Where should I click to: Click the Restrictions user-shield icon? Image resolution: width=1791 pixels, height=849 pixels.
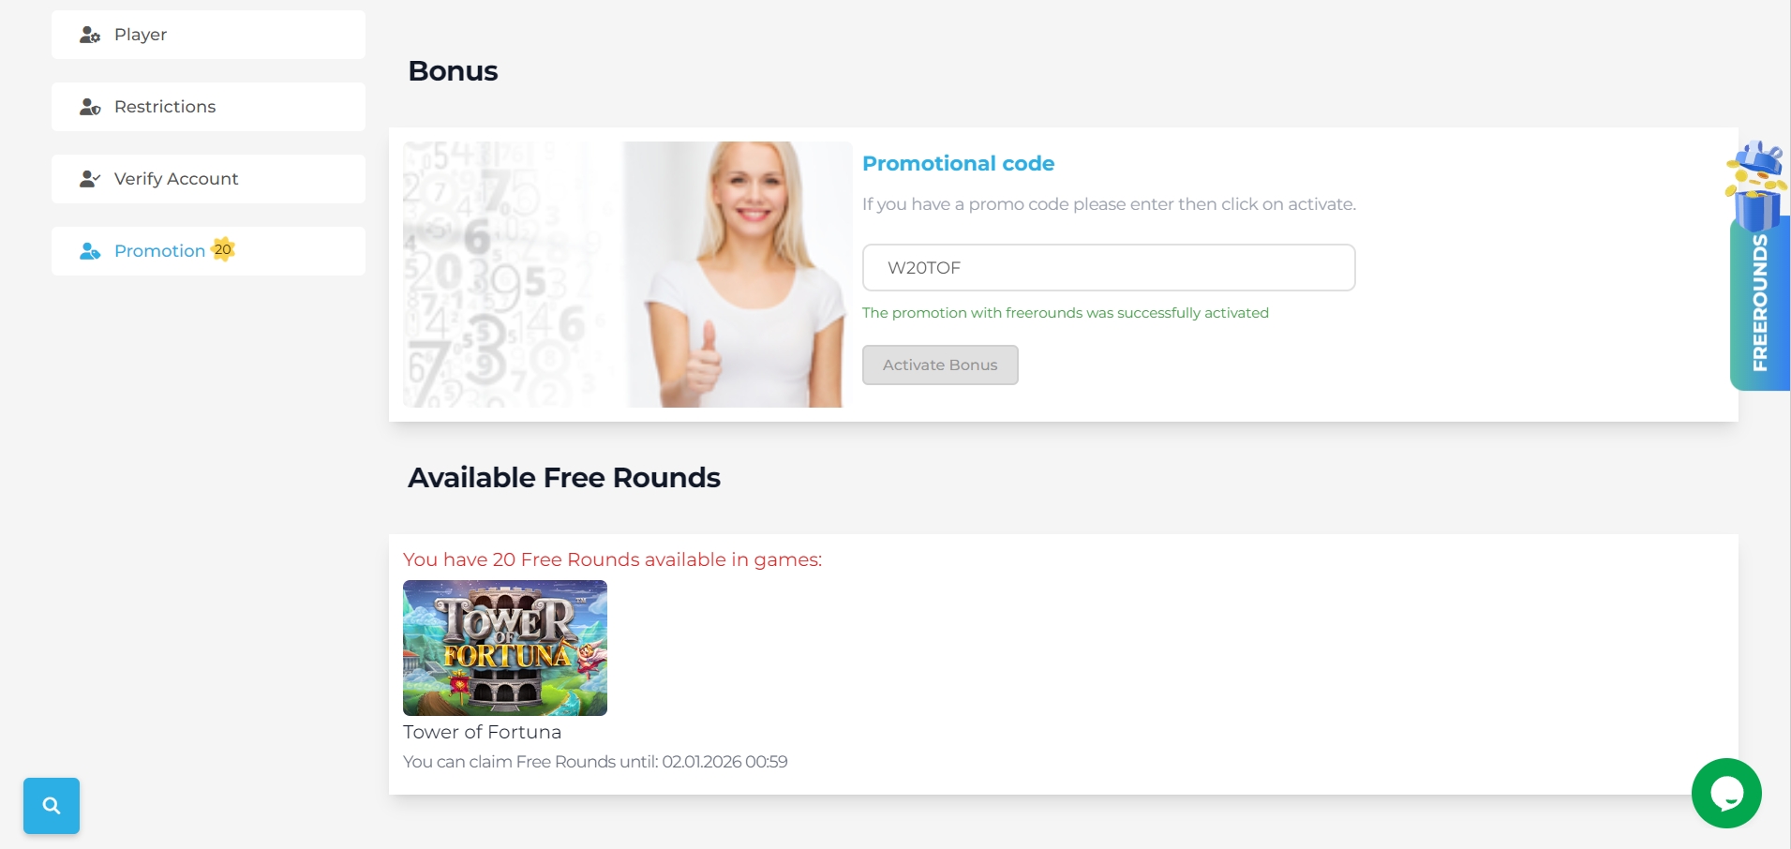90,107
